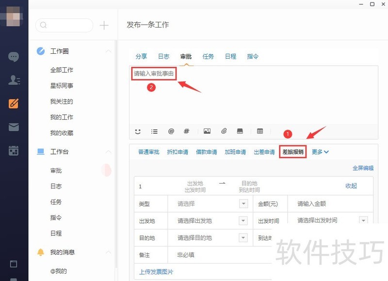Open the chat messages sidebar icon
This screenshot has width=388, height=281.
pyautogui.click(x=14, y=57)
